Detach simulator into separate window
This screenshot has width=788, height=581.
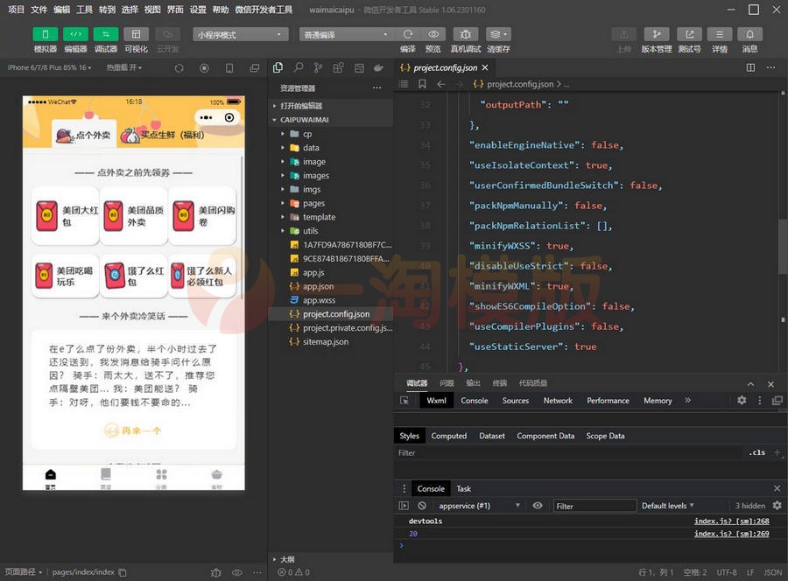[x=255, y=67]
